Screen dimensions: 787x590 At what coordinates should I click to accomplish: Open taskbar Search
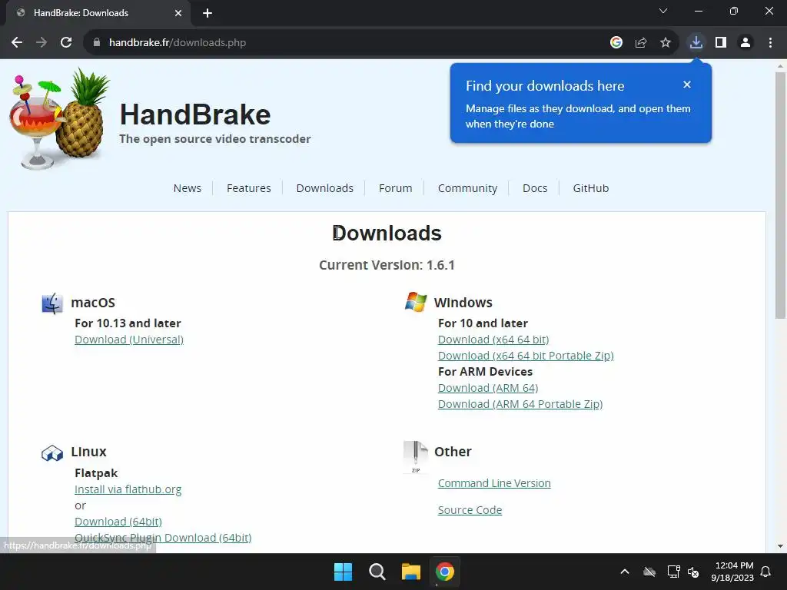click(377, 572)
